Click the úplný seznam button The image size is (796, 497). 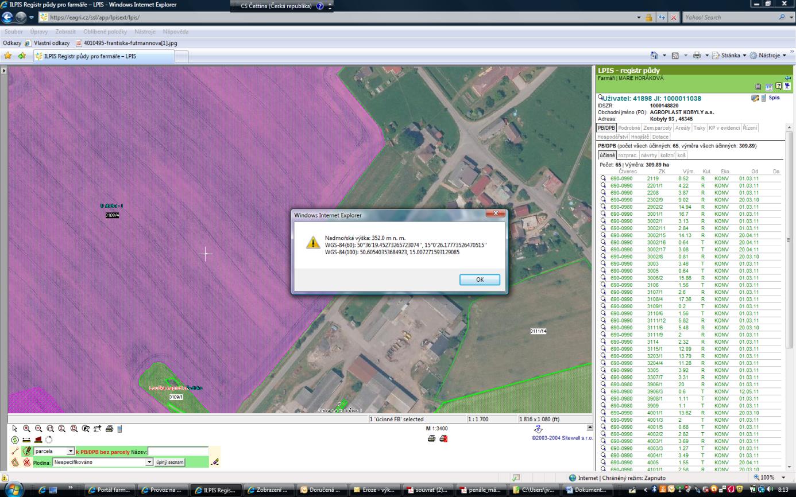(x=169, y=462)
